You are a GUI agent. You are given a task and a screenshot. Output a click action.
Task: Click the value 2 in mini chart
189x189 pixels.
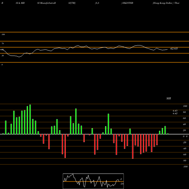coord(121,179)
